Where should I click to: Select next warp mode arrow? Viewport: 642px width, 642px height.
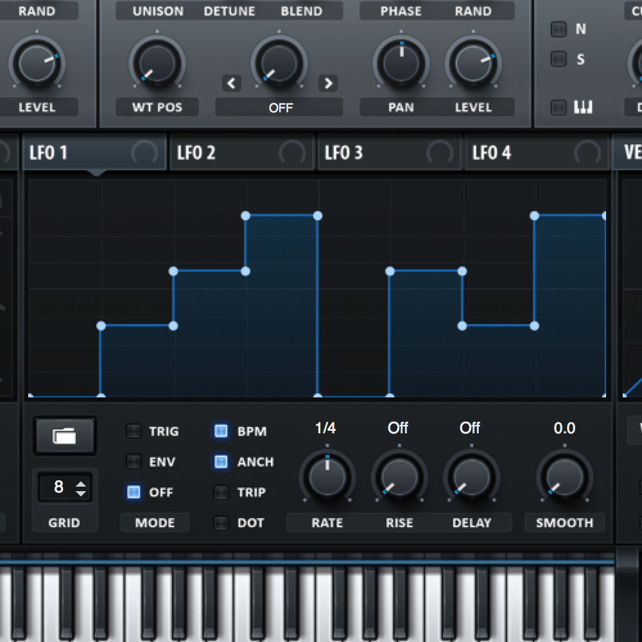point(328,83)
